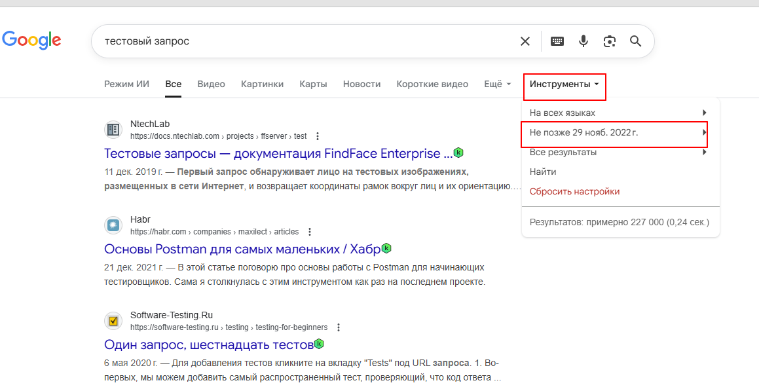Open three-dot menu for Habr result
This screenshot has height=387, width=759.
point(310,232)
